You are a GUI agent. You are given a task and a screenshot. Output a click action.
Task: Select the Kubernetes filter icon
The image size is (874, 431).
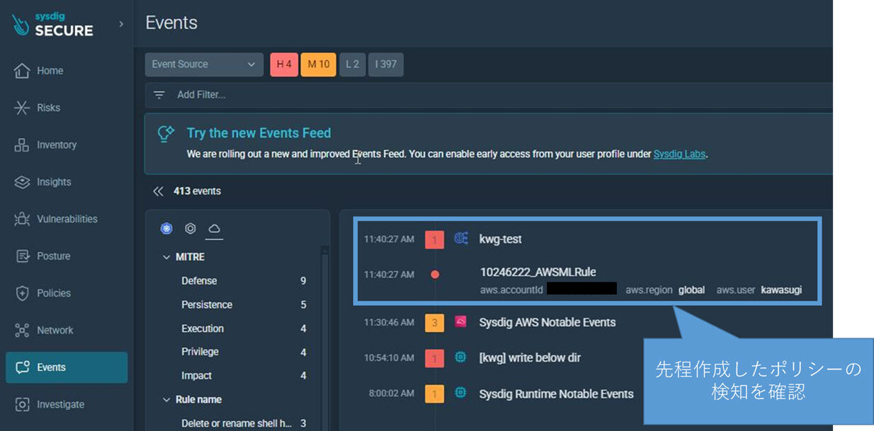pos(166,229)
